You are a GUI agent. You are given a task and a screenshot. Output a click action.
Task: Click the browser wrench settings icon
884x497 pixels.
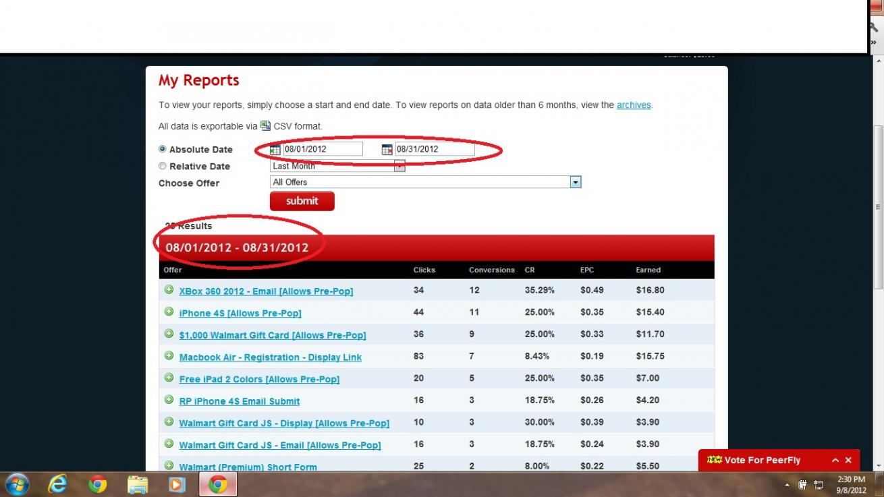pyautogui.click(x=875, y=28)
